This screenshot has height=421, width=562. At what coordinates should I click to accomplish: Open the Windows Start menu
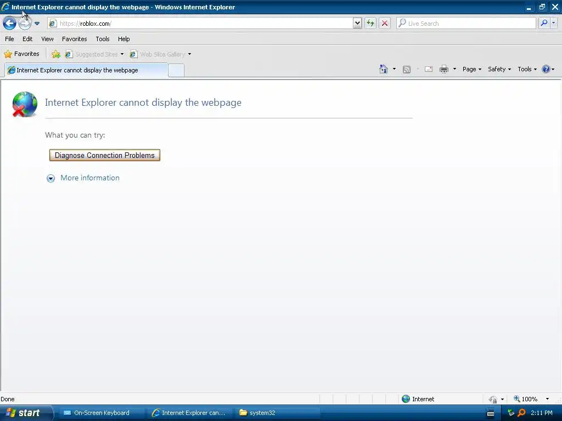(x=25, y=413)
